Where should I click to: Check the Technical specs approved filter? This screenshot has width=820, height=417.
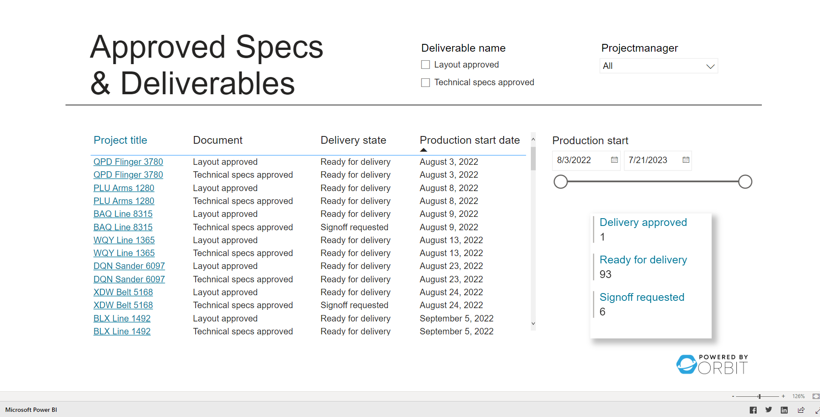click(425, 82)
